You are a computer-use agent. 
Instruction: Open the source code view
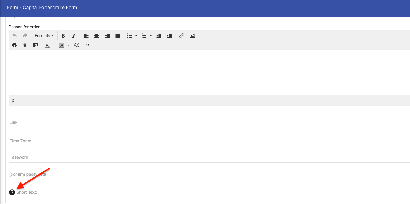[87, 45]
